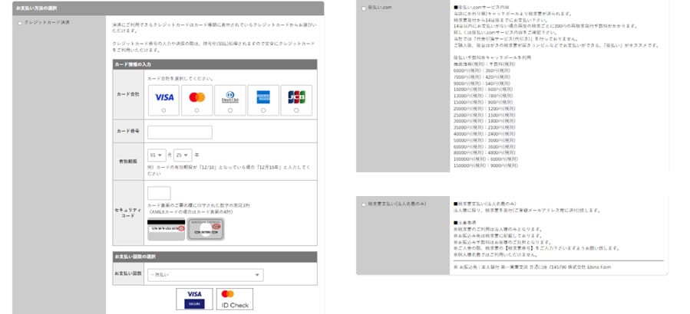Open the expiration month dropdown
690x314 pixels.
tap(157, 154)
